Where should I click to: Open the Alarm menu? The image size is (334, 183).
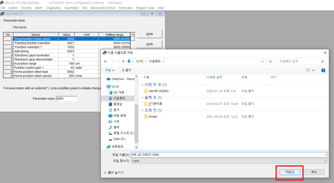tap(39, 8)
